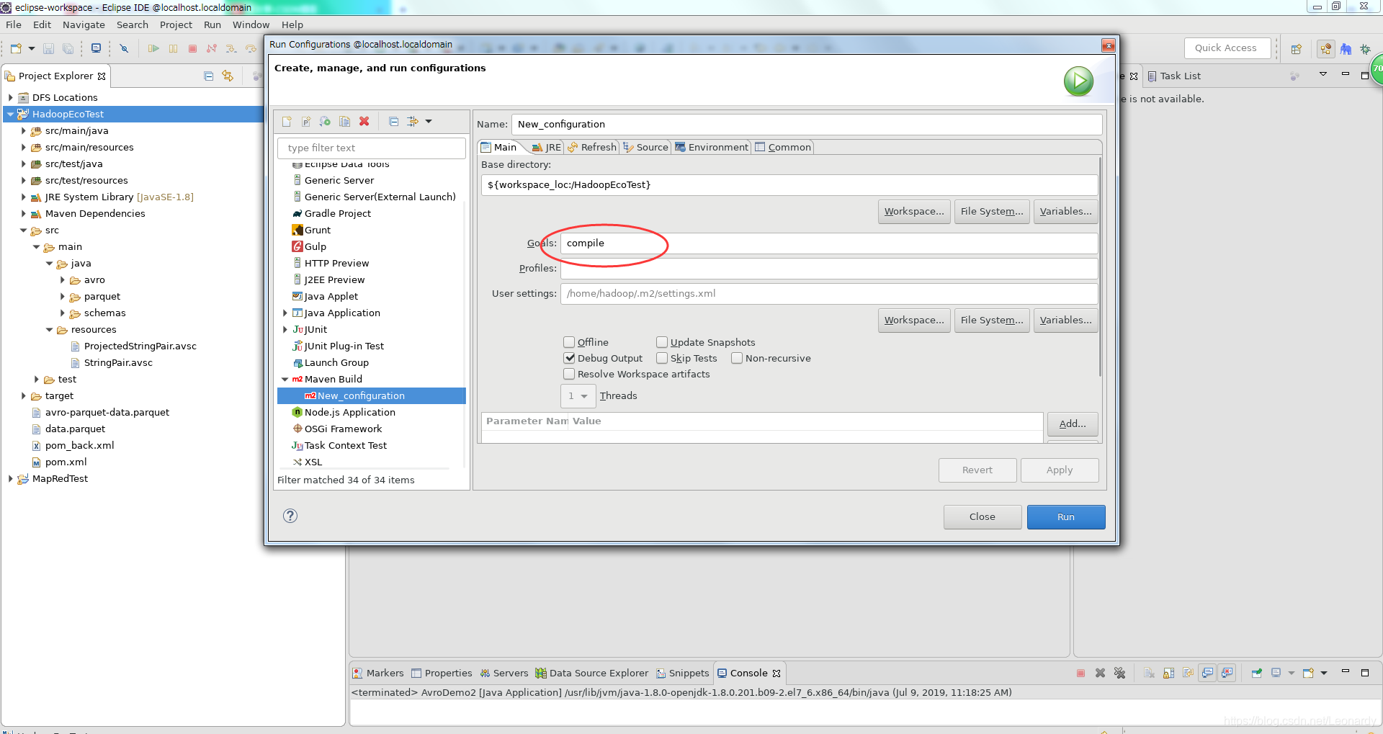Click the Resume debug icon

153,48
